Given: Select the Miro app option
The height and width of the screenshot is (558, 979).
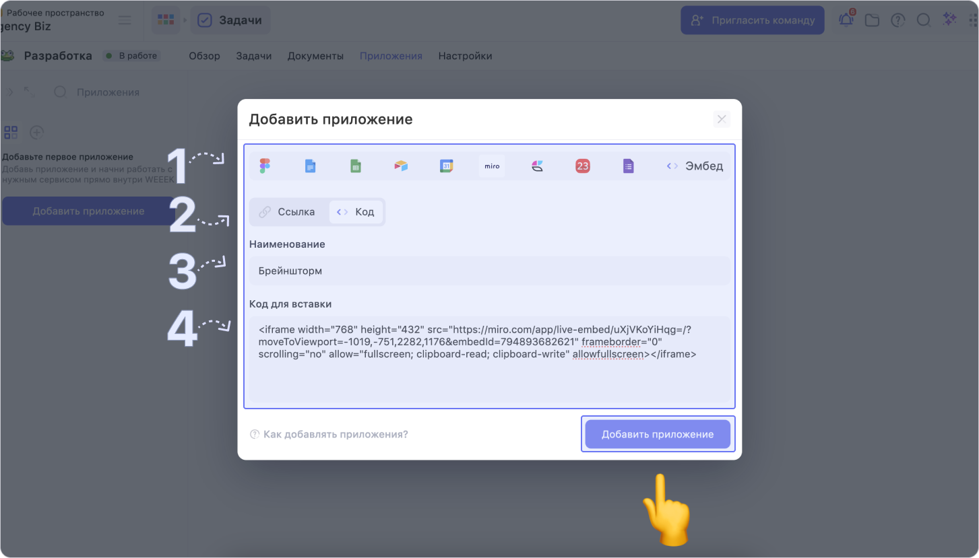Looking at the screenshot, I should coord(492,166).
